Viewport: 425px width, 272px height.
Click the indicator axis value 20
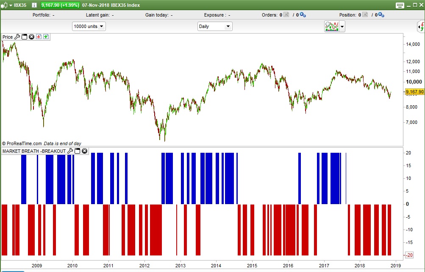click(408, 153)
